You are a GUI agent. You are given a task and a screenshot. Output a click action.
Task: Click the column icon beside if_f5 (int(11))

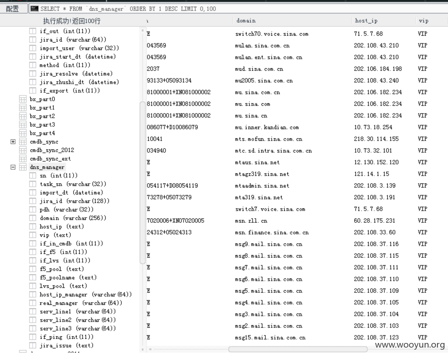[x=33, y=252]
